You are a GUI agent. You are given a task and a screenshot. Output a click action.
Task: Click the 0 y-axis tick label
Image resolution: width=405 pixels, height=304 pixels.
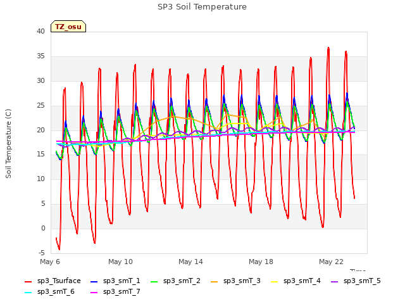pyautogui.click(x=43, y=228)
